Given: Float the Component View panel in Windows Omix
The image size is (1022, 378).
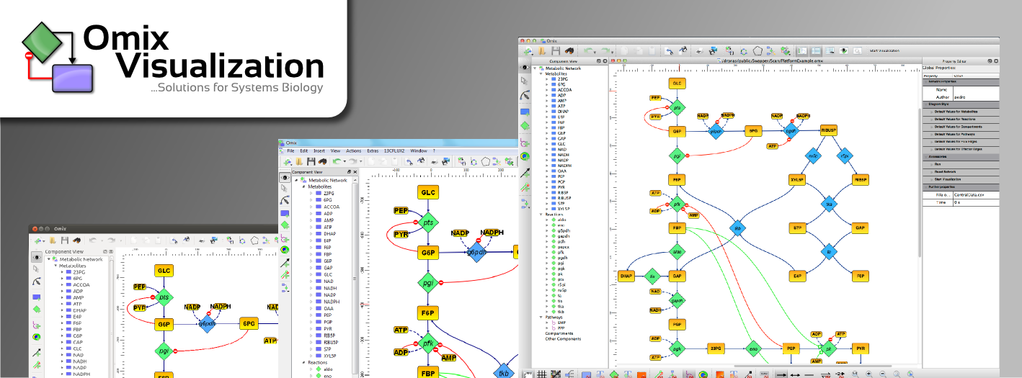Looking at the screenshot, I should [x=349, y=172].
